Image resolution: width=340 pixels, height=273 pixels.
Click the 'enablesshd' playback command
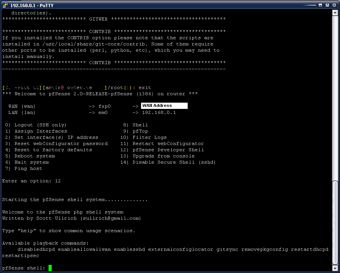[129, 249]
